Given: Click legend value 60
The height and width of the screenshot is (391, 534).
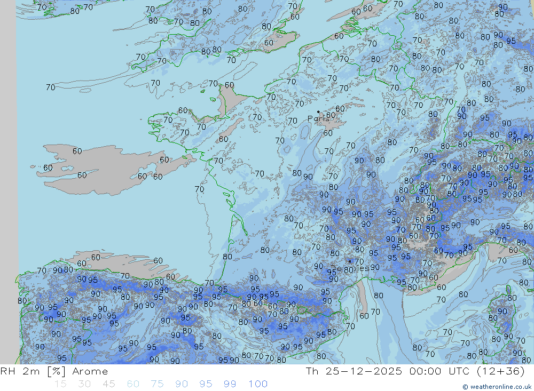Looking at the screenshot, I should (x=133, y=384).
